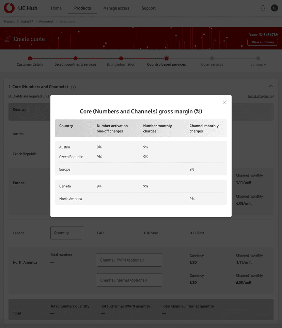Image resolution: width=282 pixels, height=328 pixels.
Task: Close the gross margin dialog
Action: 224,102
